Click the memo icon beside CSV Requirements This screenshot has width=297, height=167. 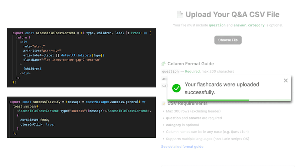tap(163, 104)
